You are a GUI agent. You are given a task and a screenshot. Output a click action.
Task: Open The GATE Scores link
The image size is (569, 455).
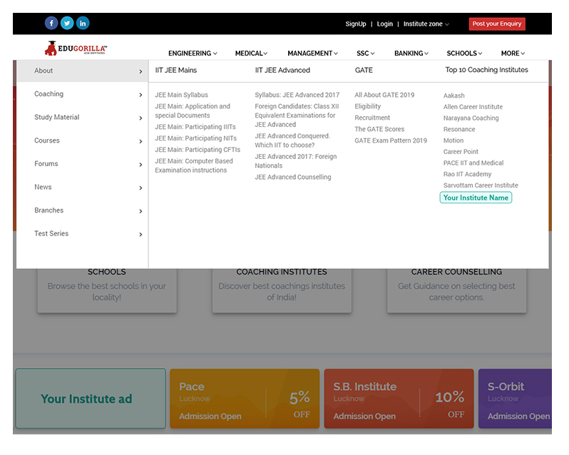(379, 129)
